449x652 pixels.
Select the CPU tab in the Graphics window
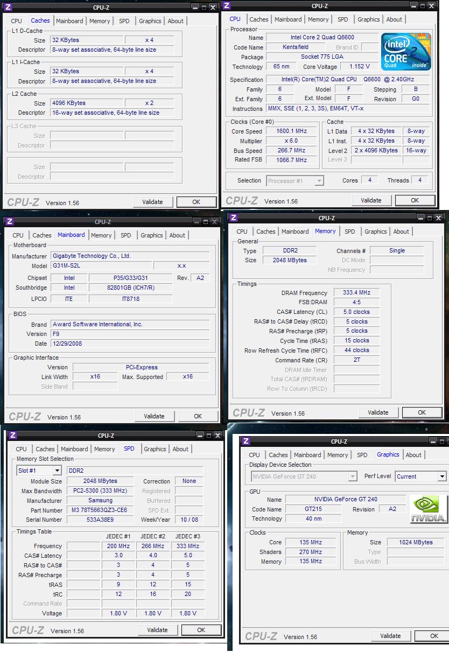point(255,455)
